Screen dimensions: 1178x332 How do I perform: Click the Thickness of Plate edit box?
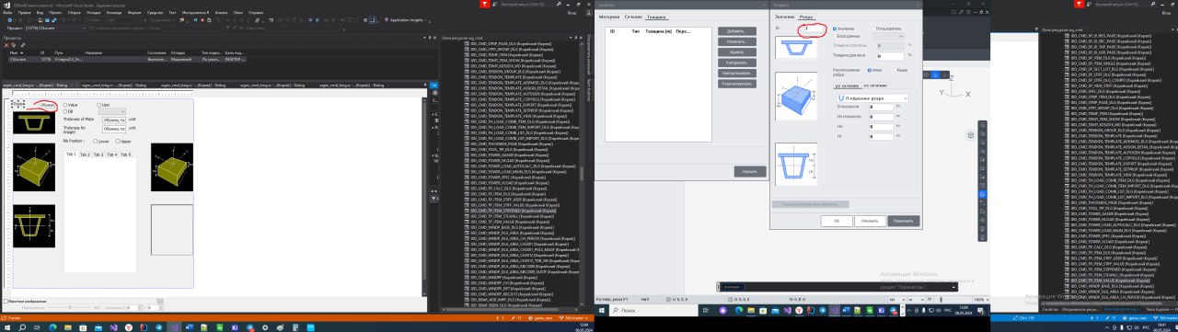pos(114,120)
